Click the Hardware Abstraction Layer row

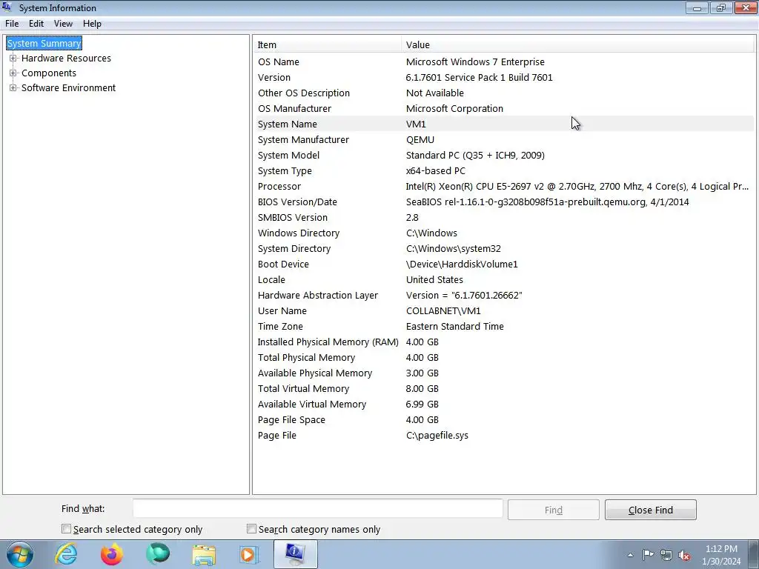click(x=504, y=295)
